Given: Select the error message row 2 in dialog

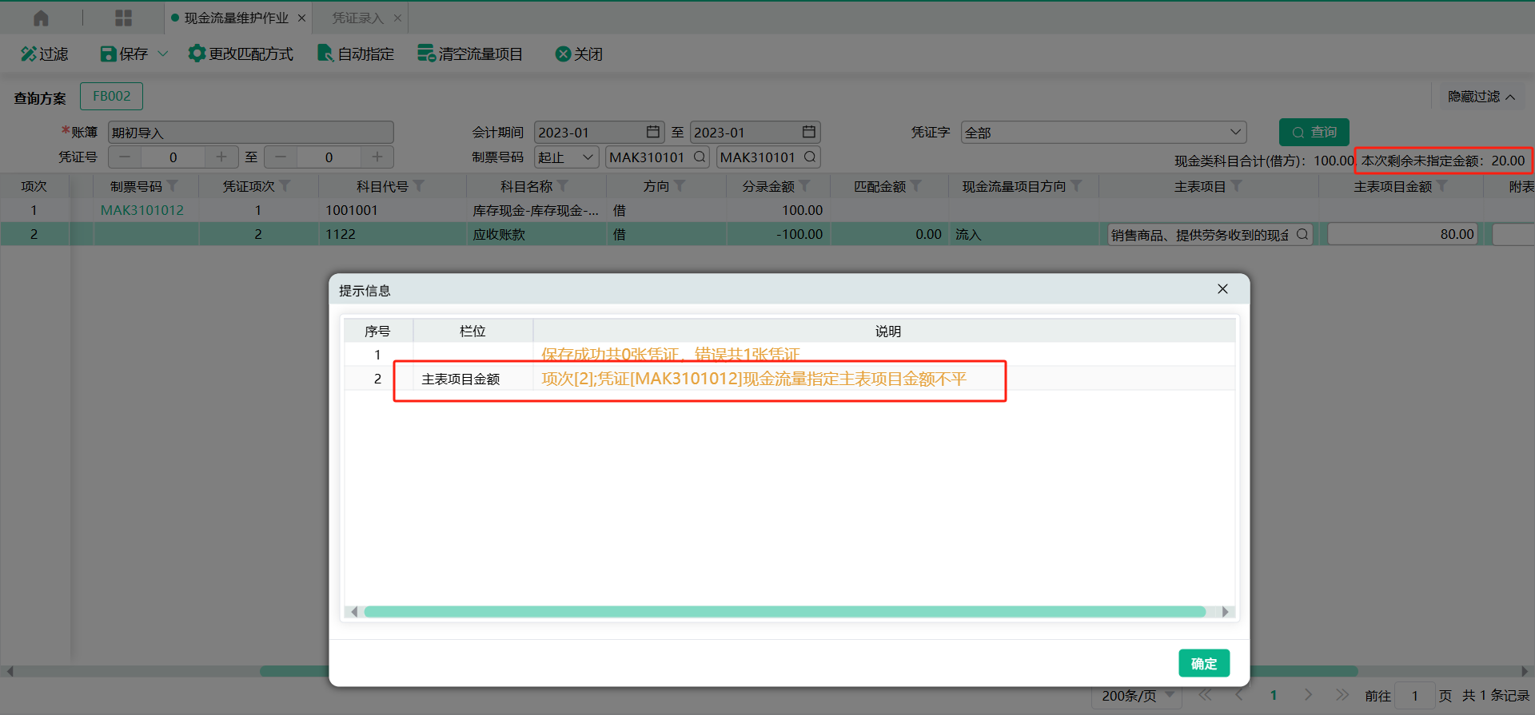Looking at the screenshot, I should tap(790, 379).
